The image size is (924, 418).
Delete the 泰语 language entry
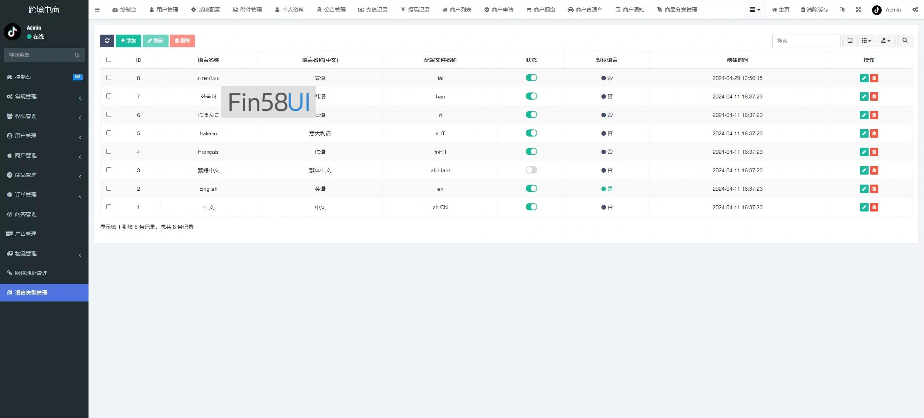pos(874,78)
